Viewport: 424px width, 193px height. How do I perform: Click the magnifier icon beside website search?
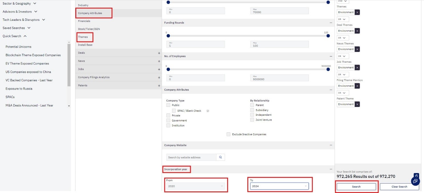tap(221, 157)
